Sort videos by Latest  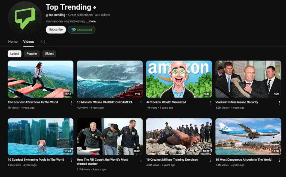tap(15, 53)
